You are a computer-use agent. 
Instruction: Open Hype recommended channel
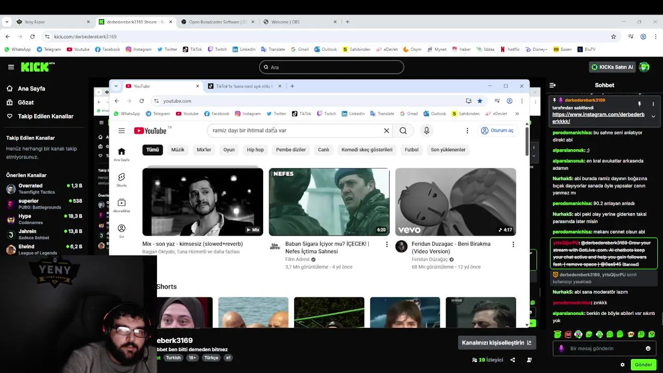[x=44, y=219]
